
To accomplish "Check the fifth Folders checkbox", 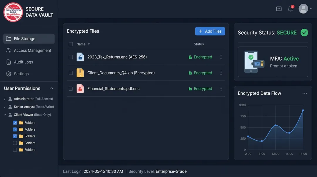I will pyautogui.click(x=15, y=150).
